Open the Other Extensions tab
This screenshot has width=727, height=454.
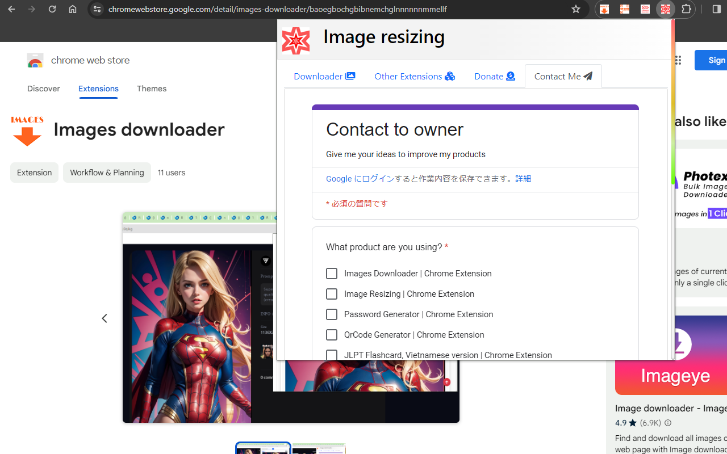[415, 76]
